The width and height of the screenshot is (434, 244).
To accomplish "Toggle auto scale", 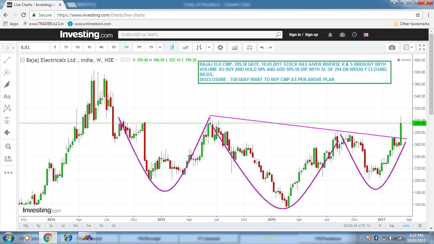I will 406,226.
